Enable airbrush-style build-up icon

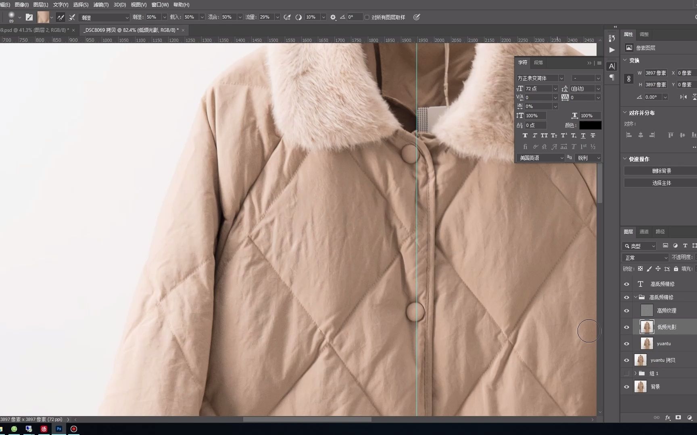287,17
